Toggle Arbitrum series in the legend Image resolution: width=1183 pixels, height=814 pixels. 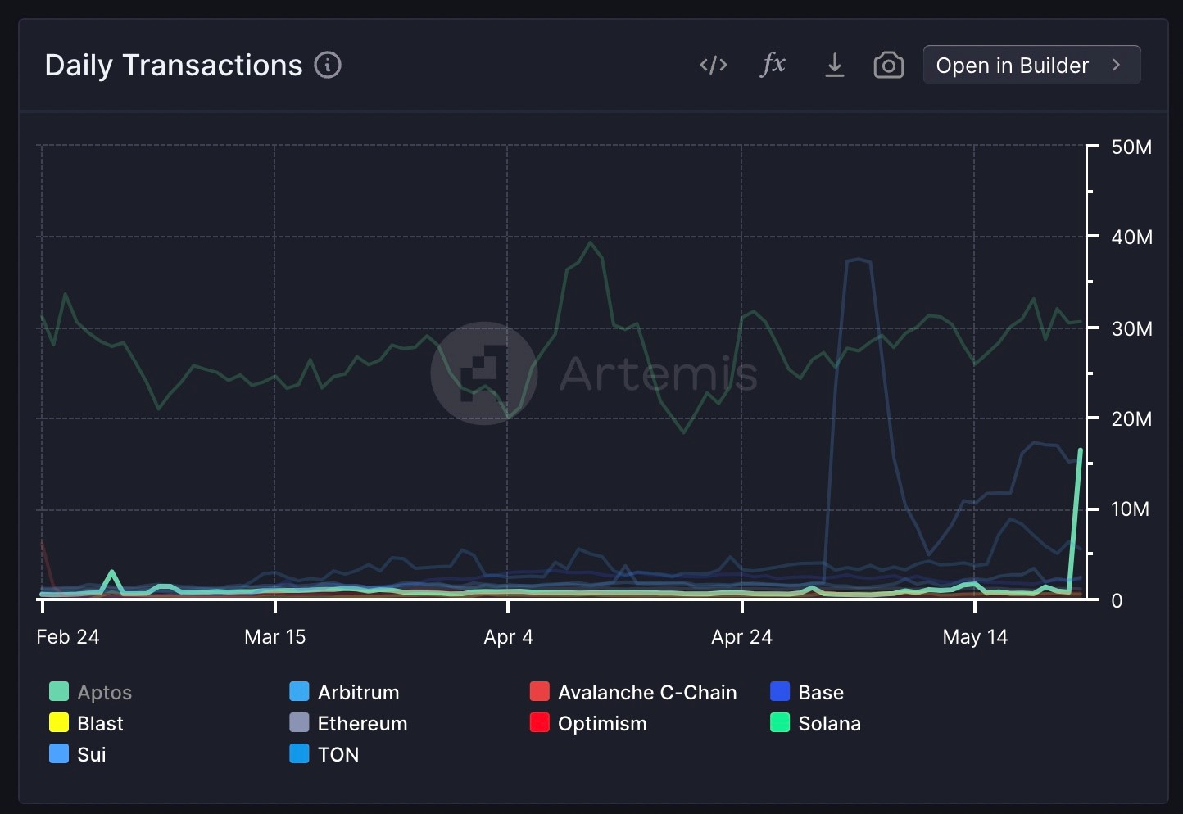click(358, 693)
